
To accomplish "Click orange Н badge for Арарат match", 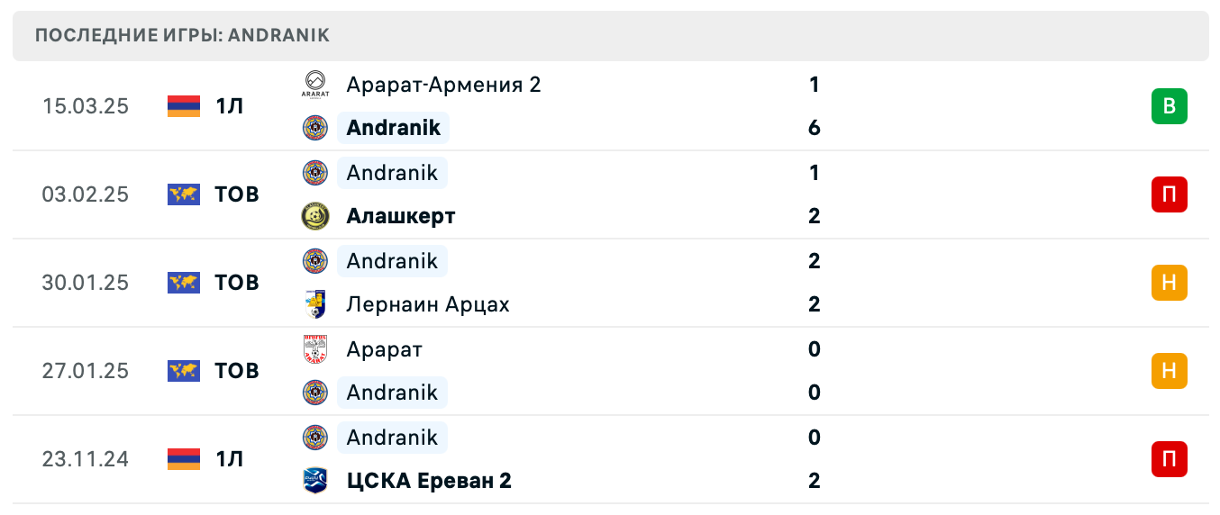I will tap(1169, 371).
